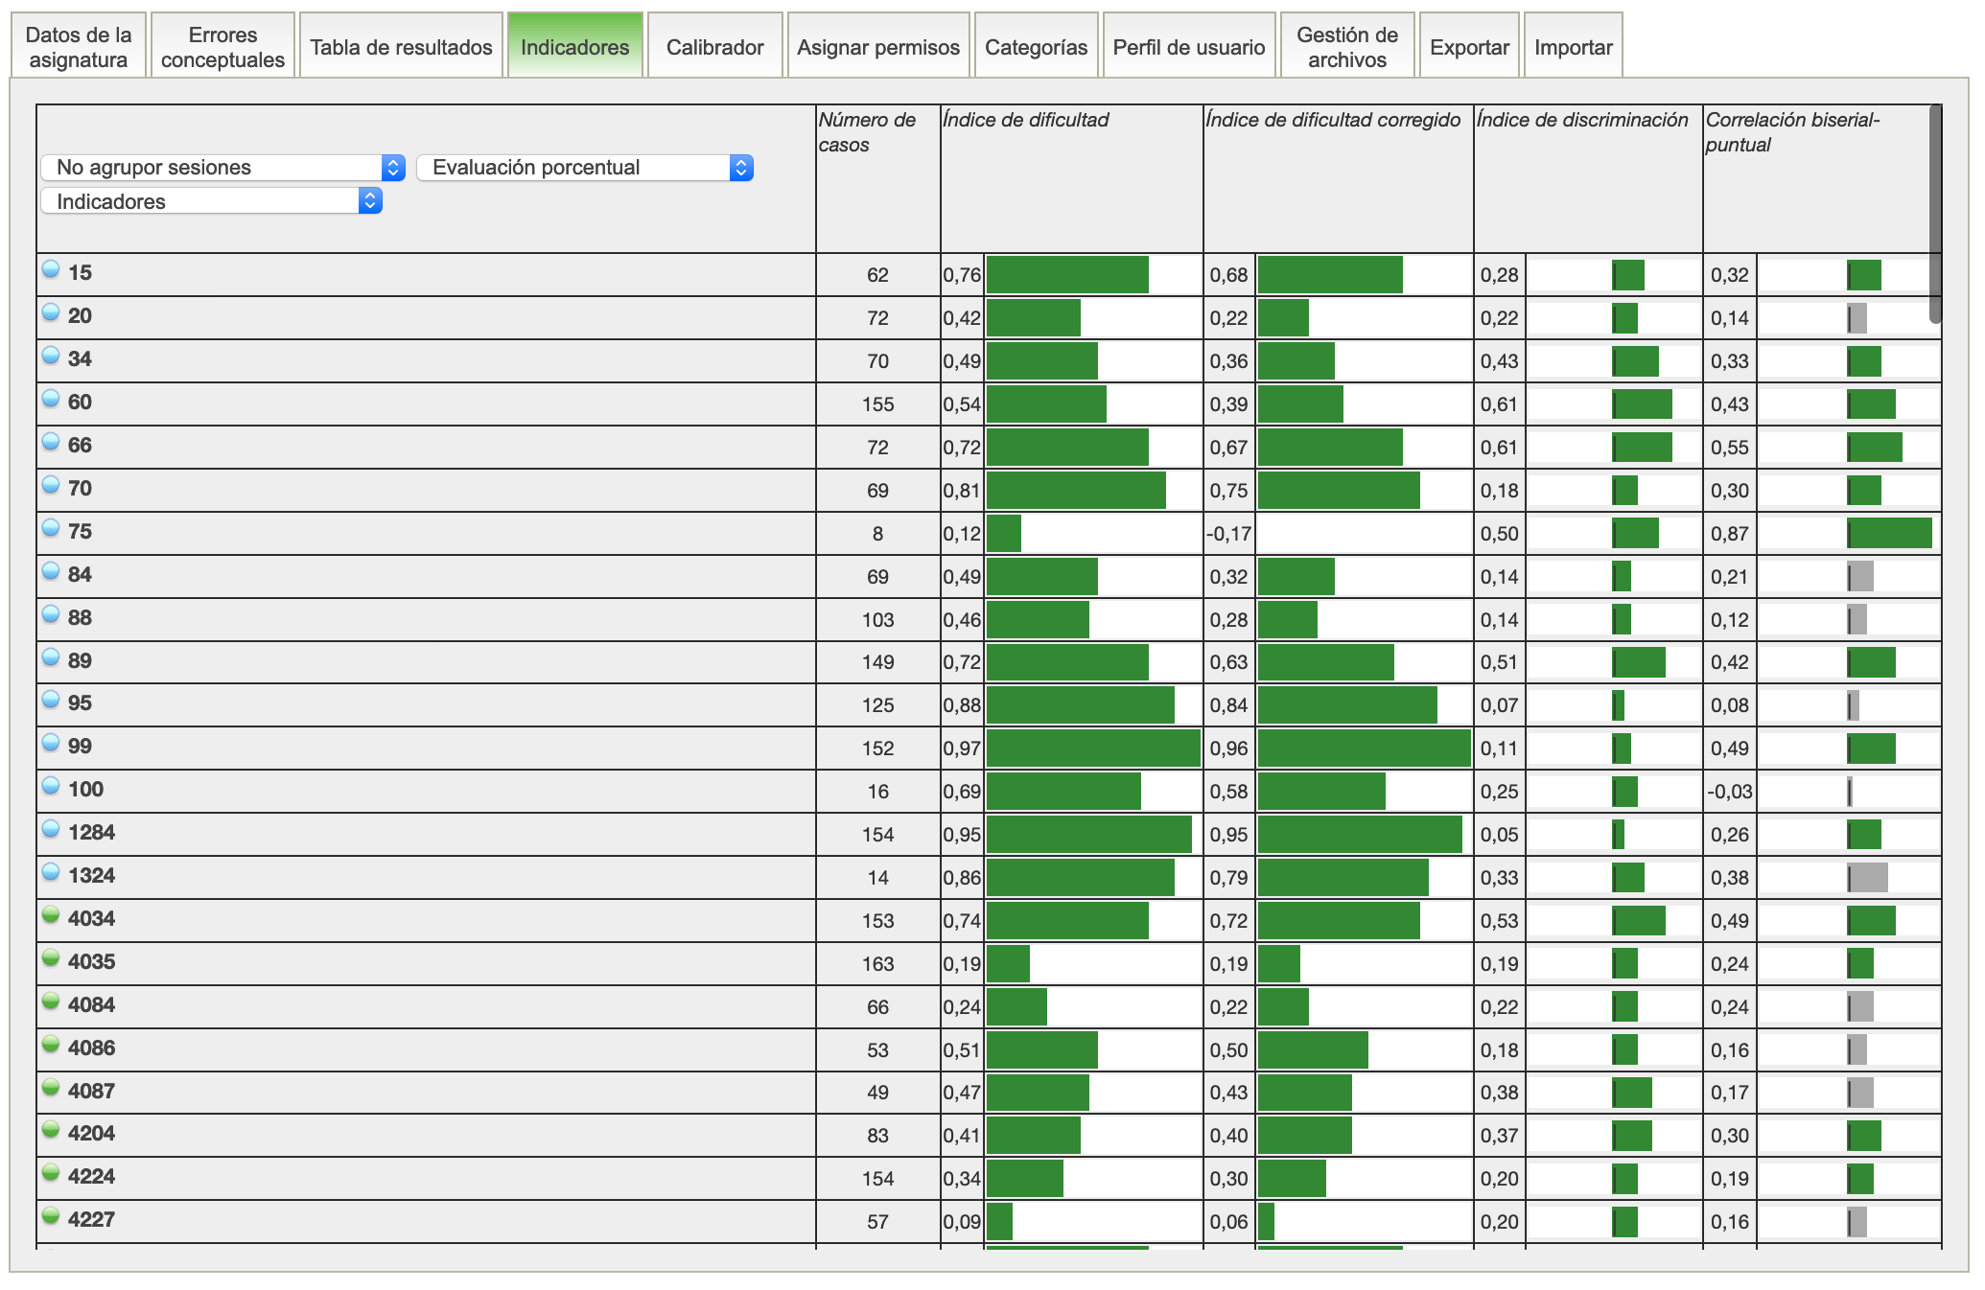This screenshot has width=1985, height=1290.
Task: Click the table's vertical scrollbar thumb
Action: (x=1935, y=213)
